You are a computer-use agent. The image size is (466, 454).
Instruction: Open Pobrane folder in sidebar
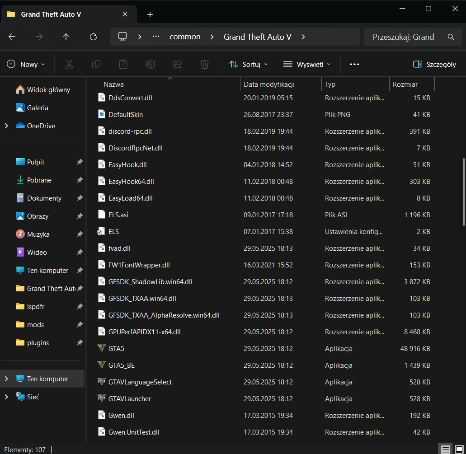pos(39,180)
